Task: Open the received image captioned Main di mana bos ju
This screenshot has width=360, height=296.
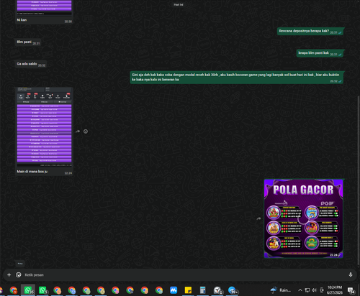Action: 44,127
